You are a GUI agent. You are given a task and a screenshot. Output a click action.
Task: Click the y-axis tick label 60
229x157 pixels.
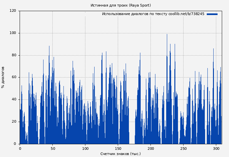[14, 78]
